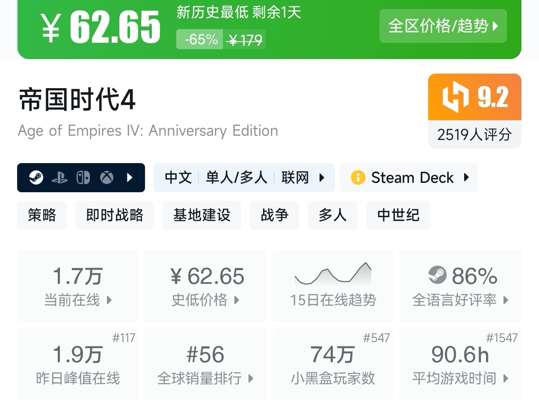Image resolution: width=539 pixels, height=402 pixels.
Task: Click the Steam platform icon
Action: point(36,177)
